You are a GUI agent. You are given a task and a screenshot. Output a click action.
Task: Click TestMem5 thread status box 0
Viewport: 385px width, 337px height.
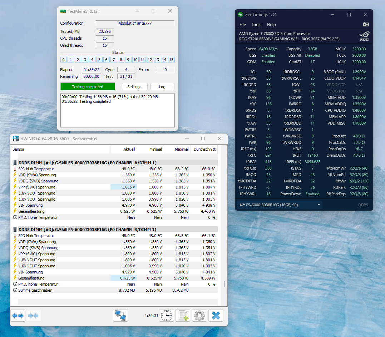(x=63, y=60)
